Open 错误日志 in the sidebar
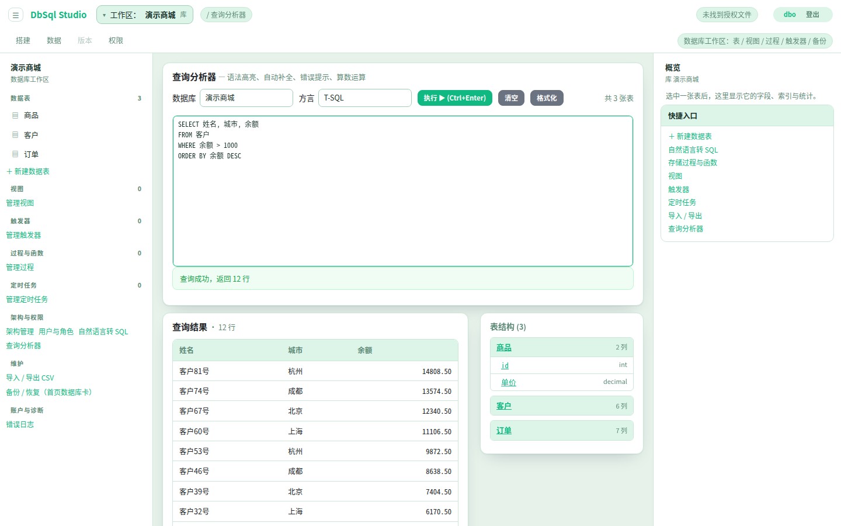 [20, 424]
